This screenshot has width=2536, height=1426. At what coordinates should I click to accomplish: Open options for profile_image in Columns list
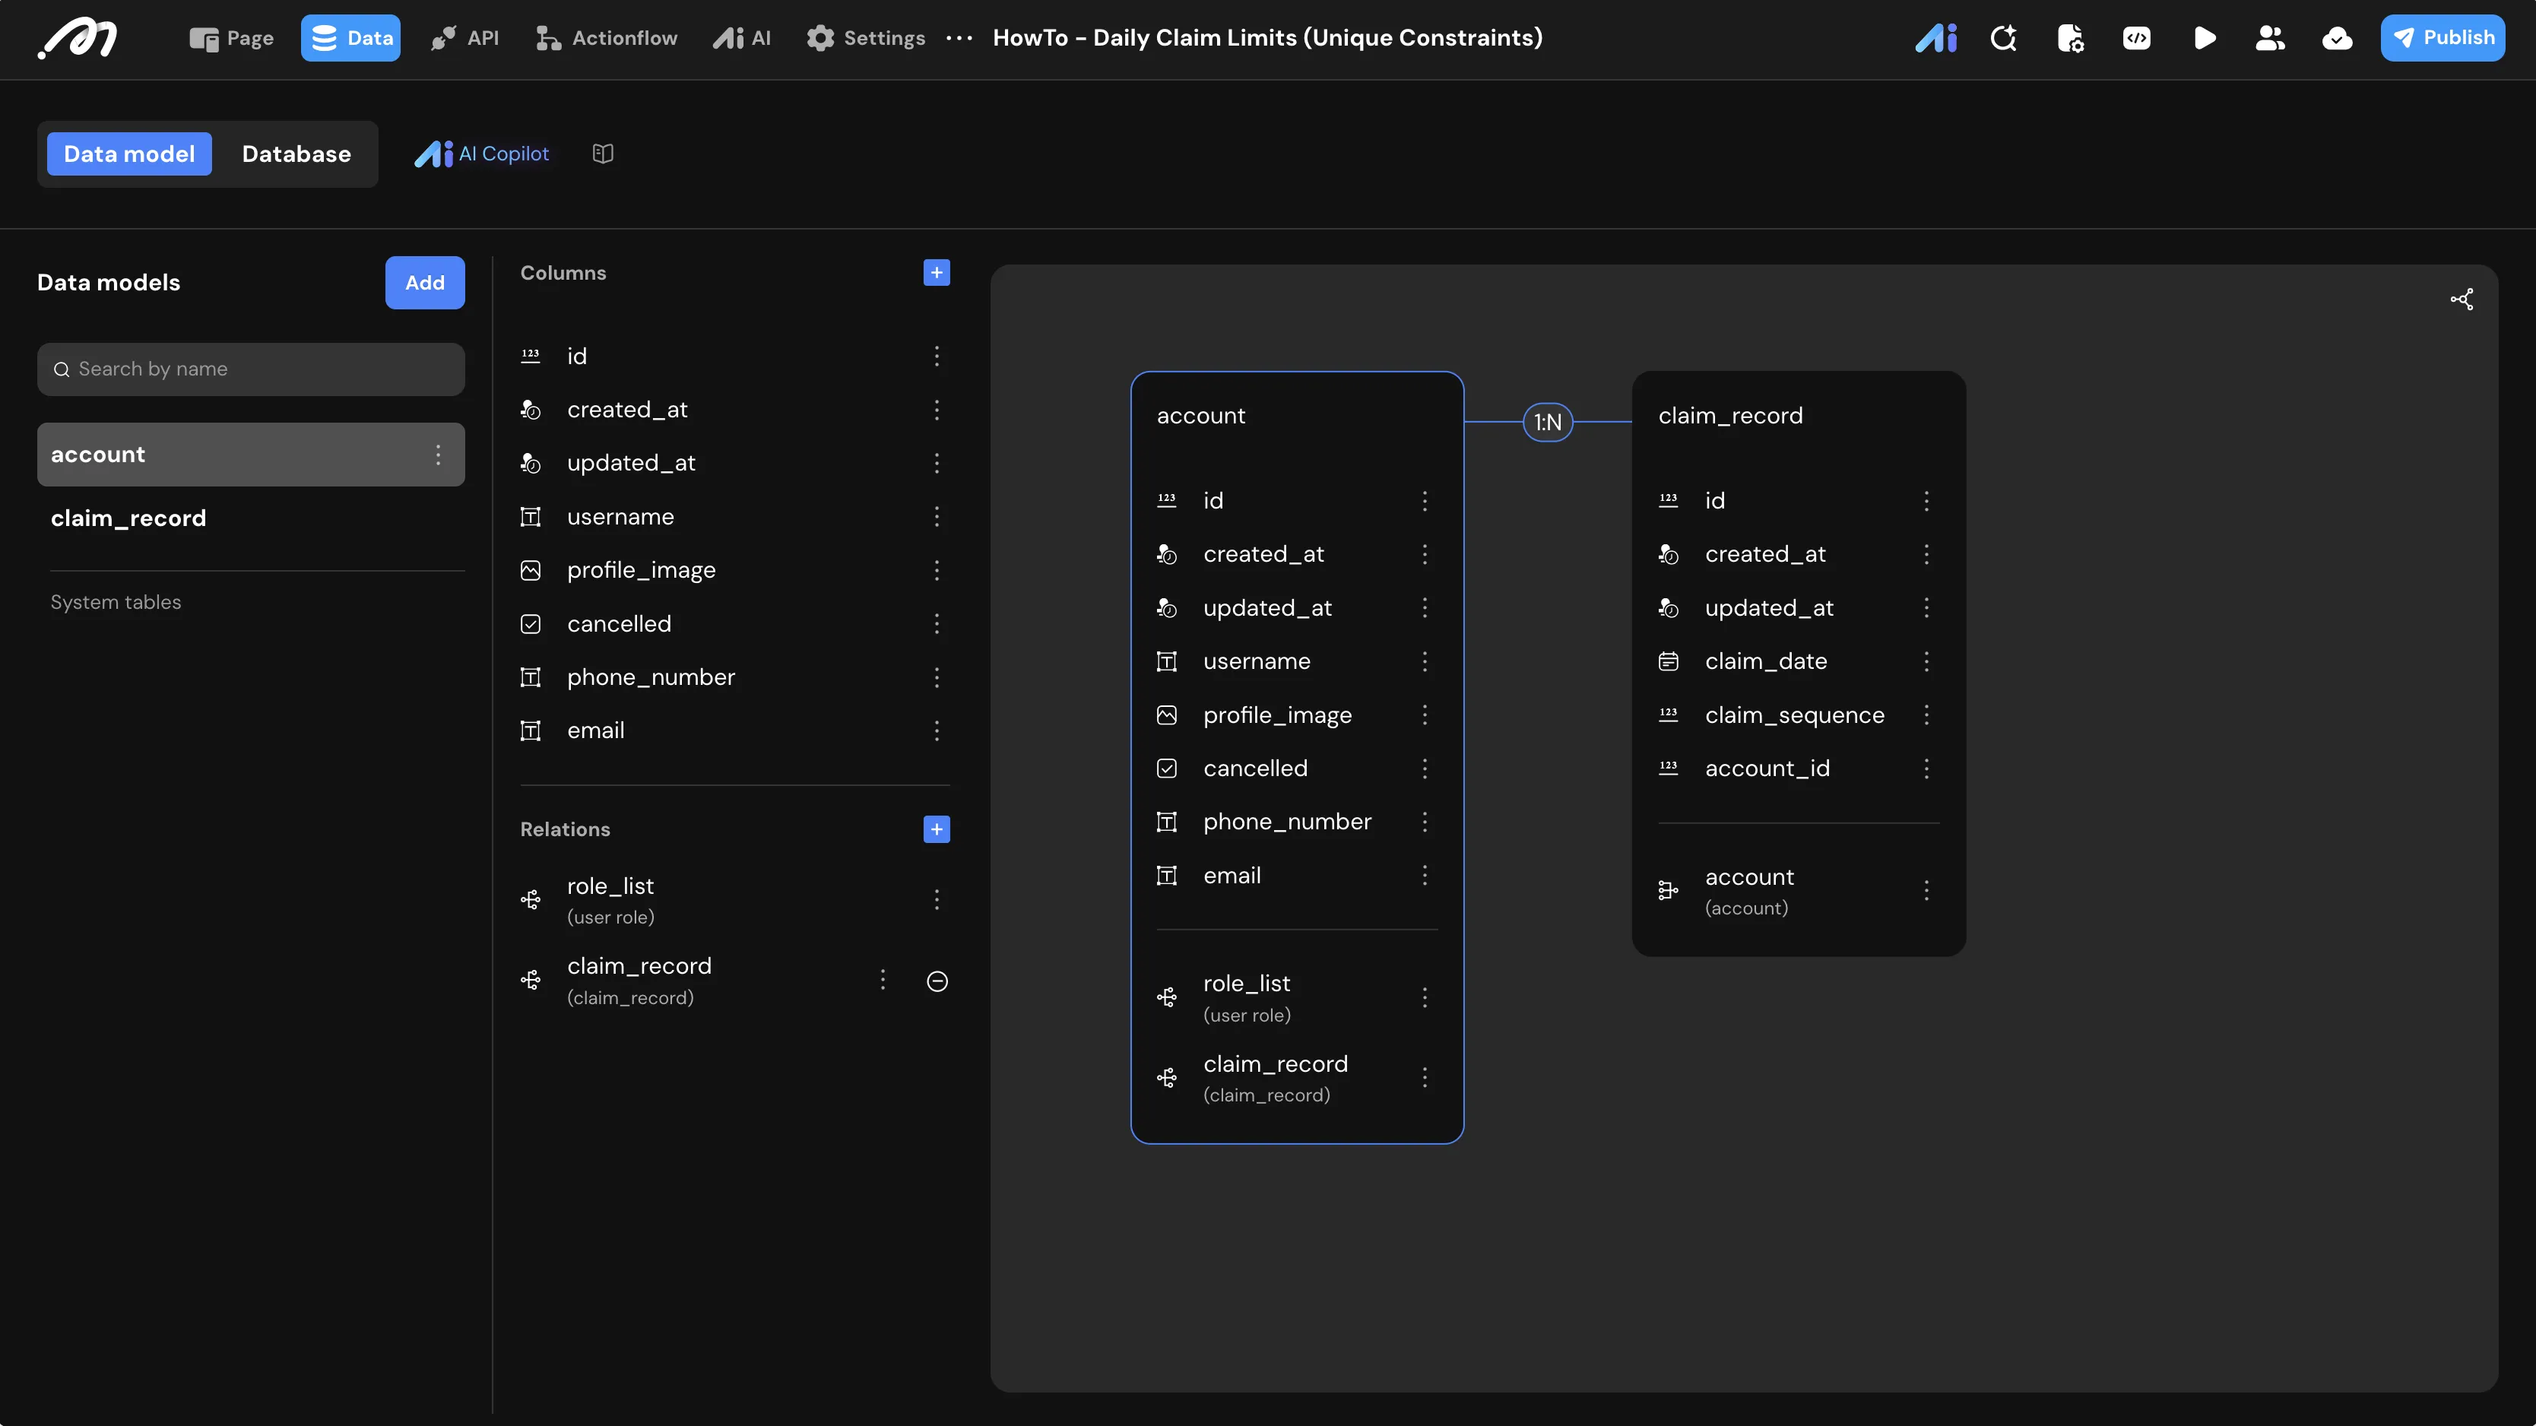[x=937, y=571]
